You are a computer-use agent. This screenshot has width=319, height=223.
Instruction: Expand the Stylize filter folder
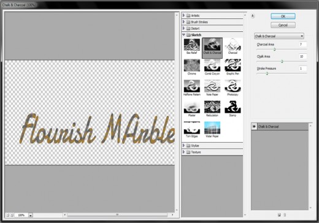(x=183, y=145)
